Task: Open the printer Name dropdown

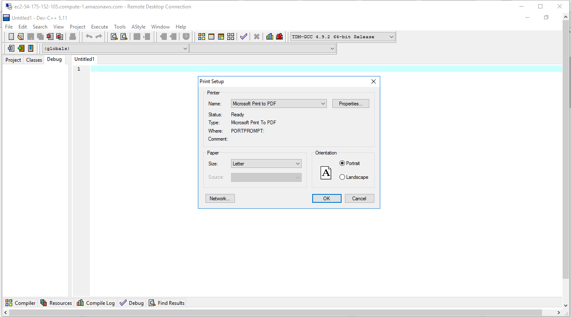Action: (x=279, y=104)
